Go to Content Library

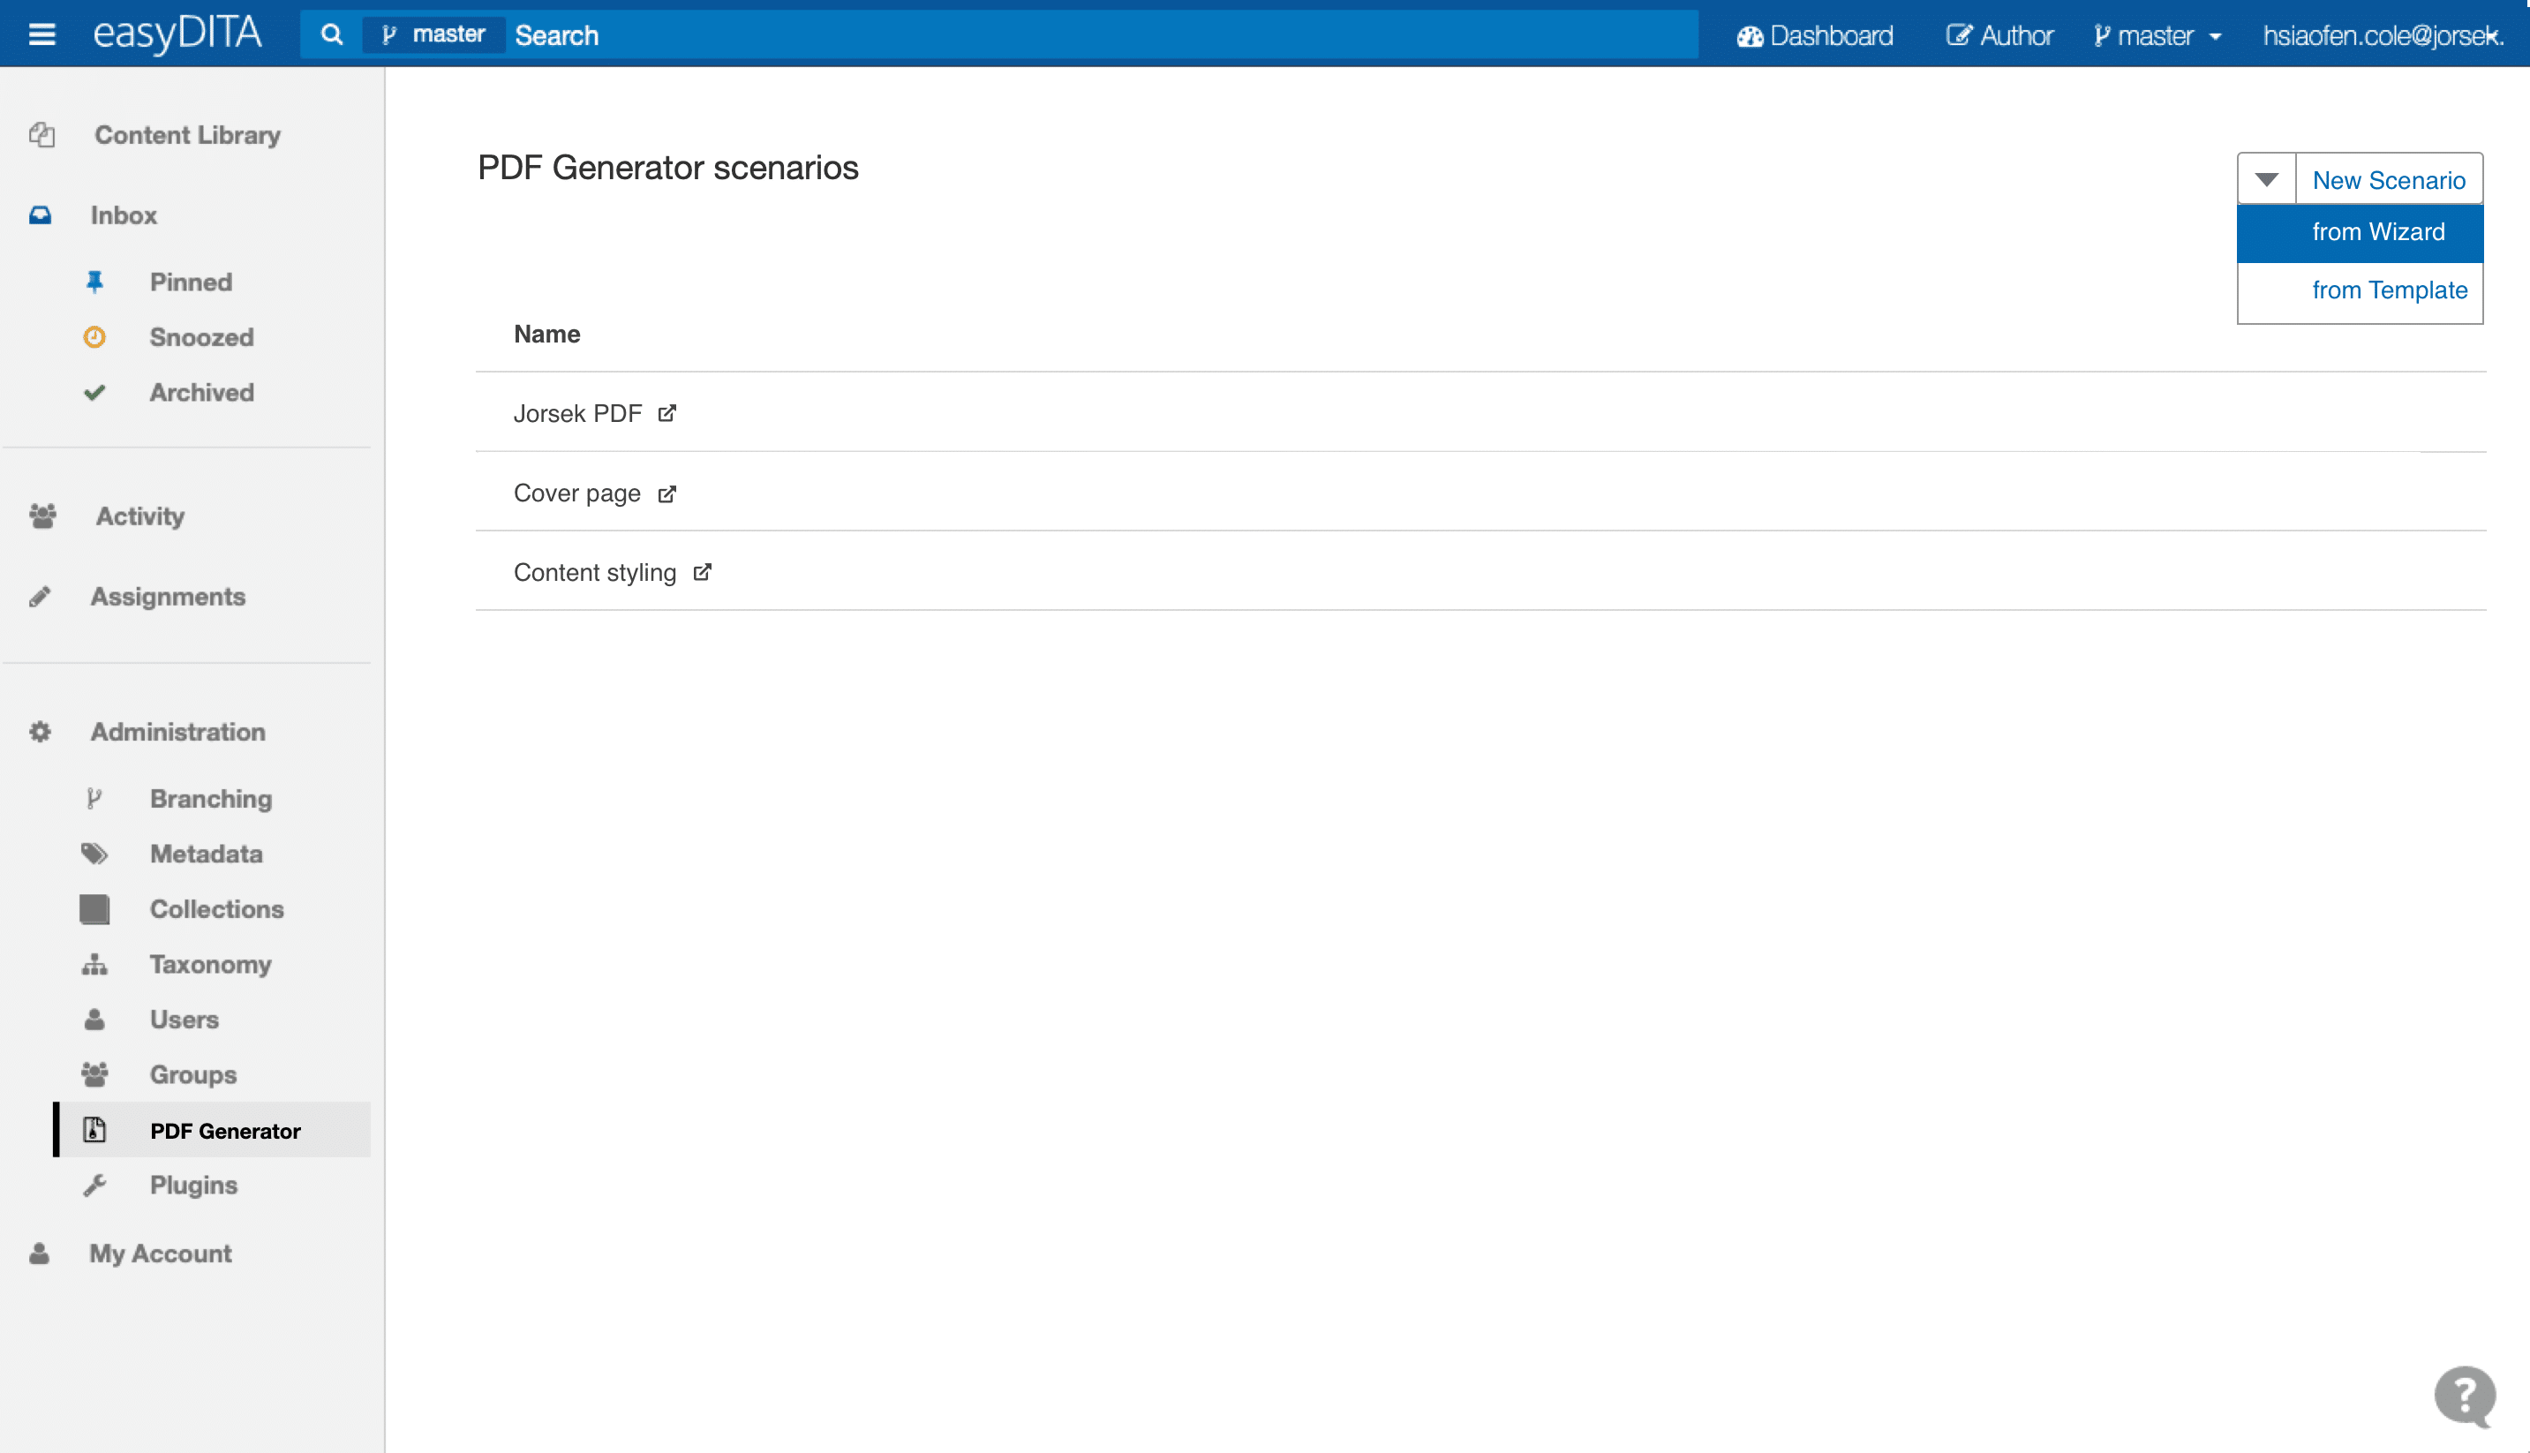pos(187,135)
